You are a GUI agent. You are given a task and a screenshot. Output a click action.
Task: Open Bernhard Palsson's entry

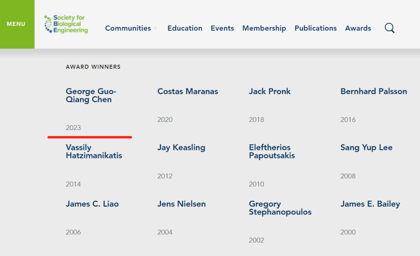374,91
